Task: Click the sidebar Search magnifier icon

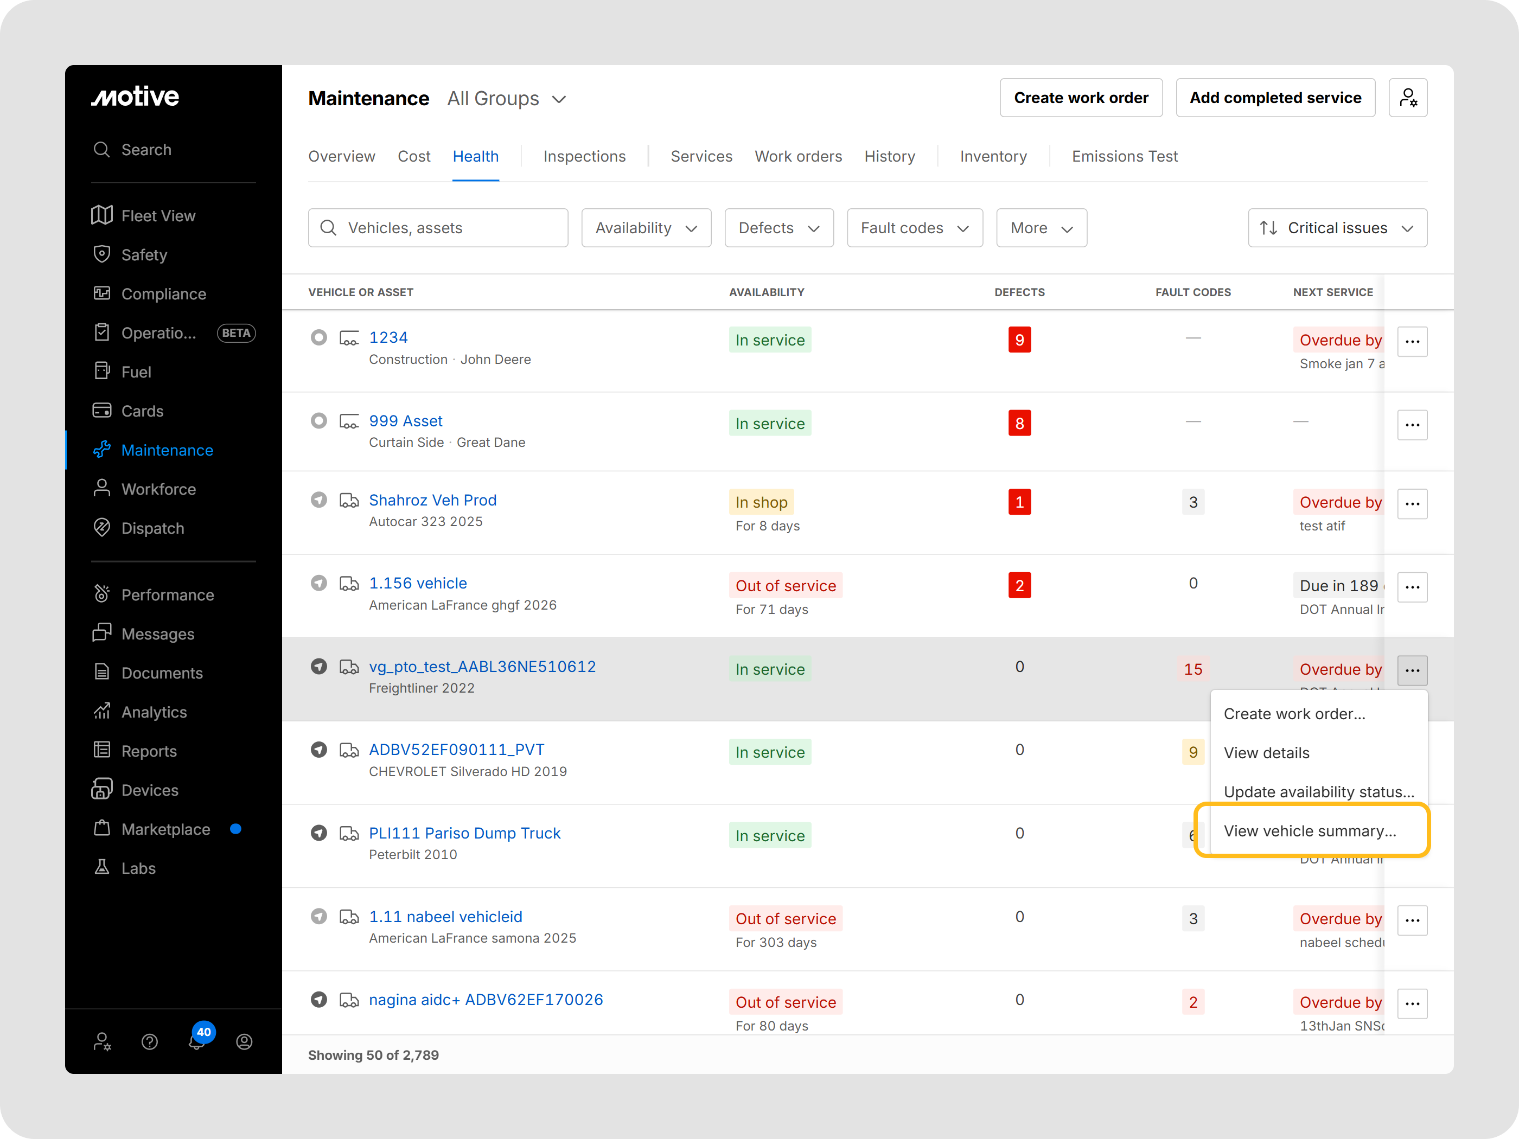Action: (x=101, y=150)
